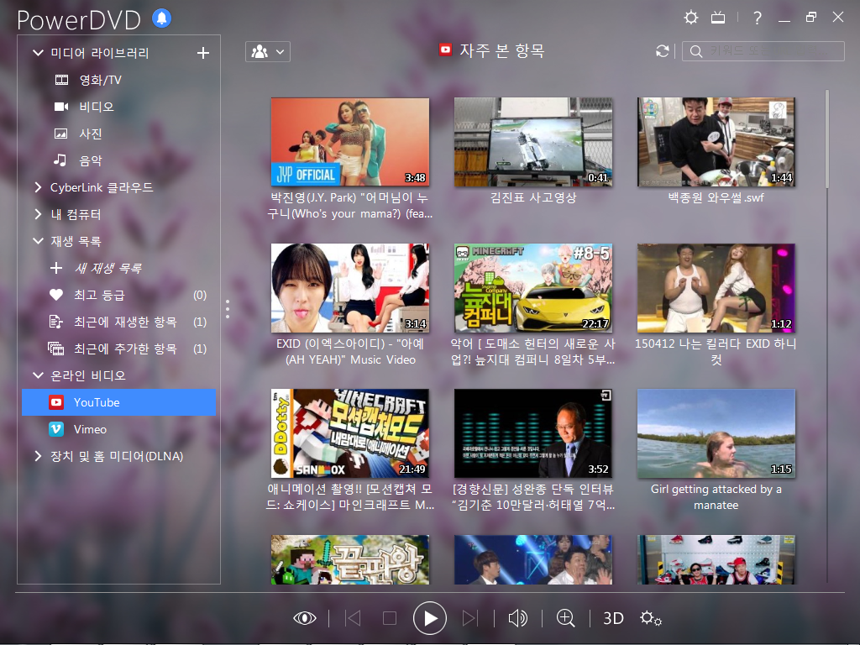Start playback with Play button
Screen dimensions: 860x645
point(429,618)
